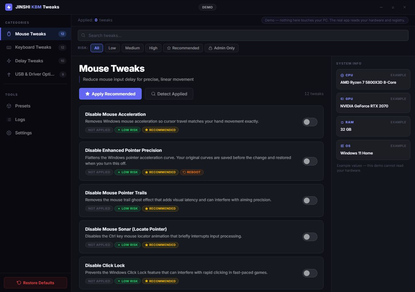Open the Presets tool
The height and width of the screenshot is (292, 415).
(x=36, y=106)
